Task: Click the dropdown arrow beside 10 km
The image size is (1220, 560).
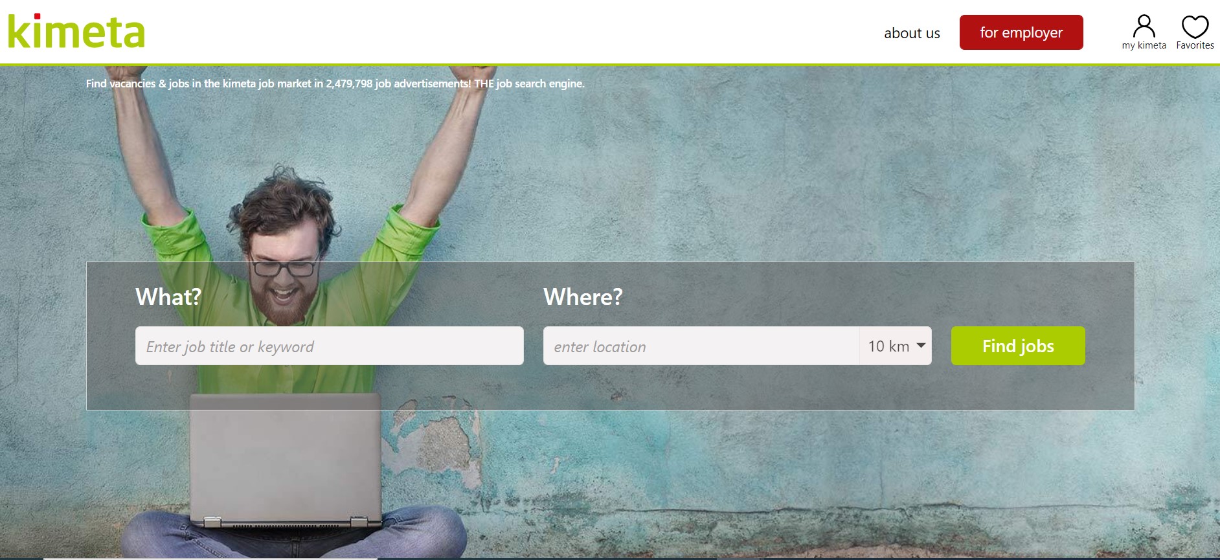Action: tap(921, 346)
